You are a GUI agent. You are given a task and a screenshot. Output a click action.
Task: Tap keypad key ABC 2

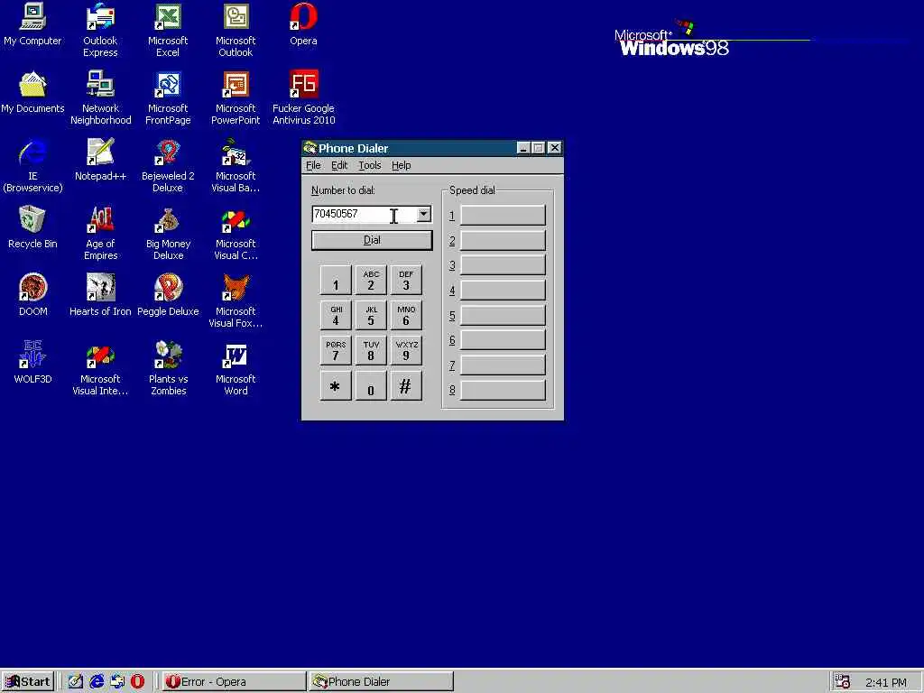(x=371, y=280)
